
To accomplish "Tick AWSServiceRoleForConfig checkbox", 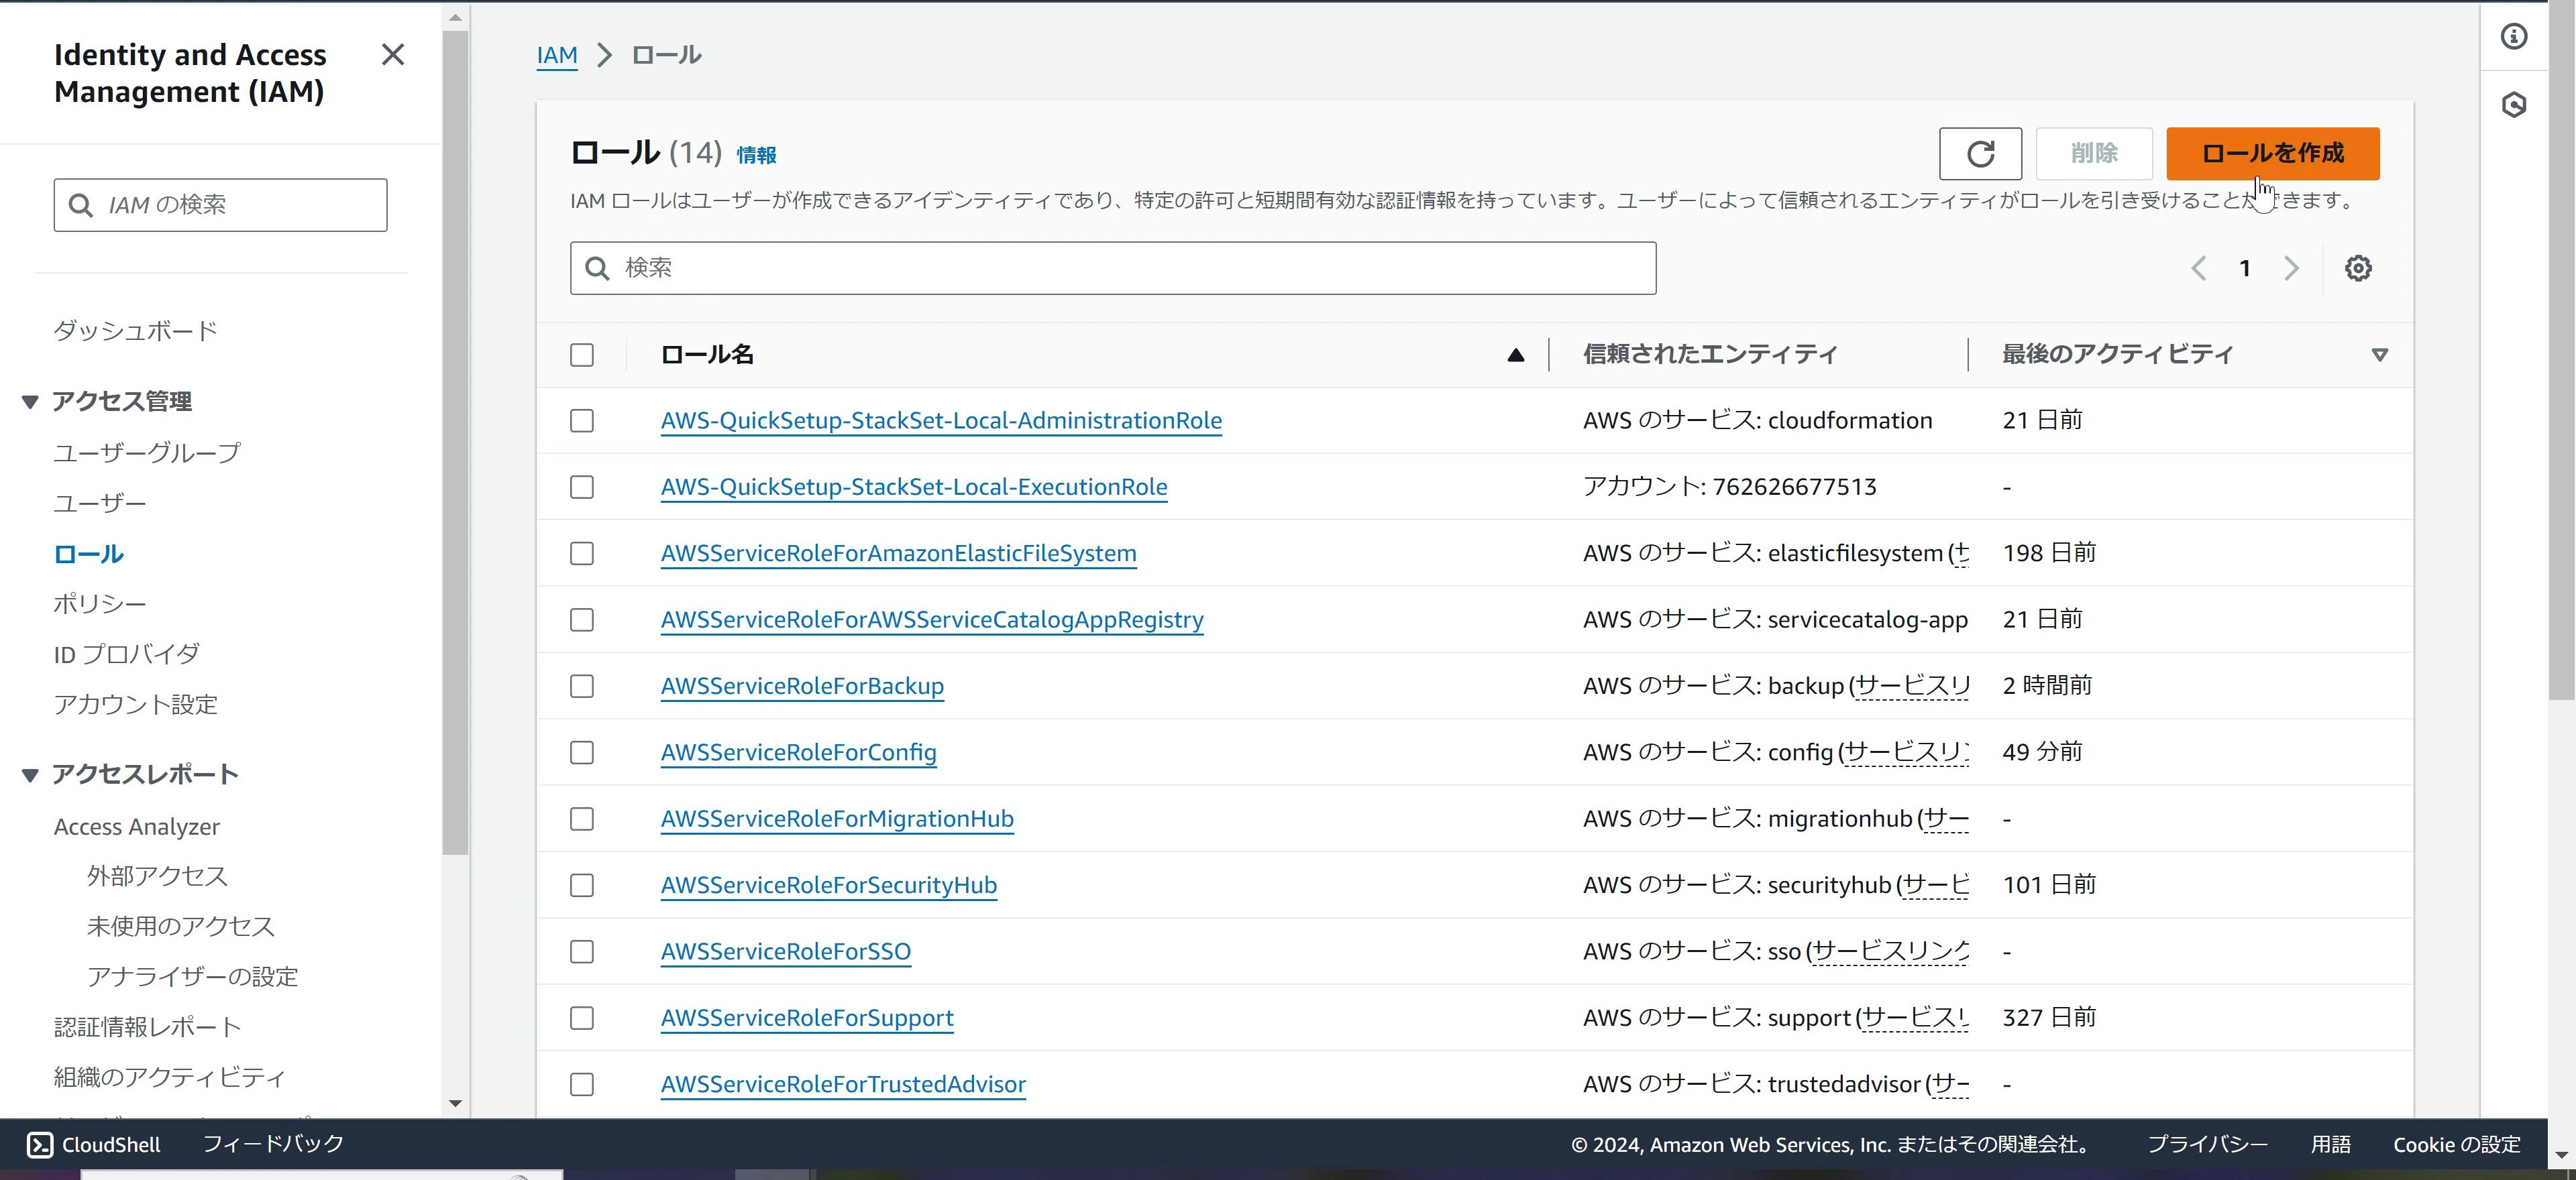I will coord(582,752).
